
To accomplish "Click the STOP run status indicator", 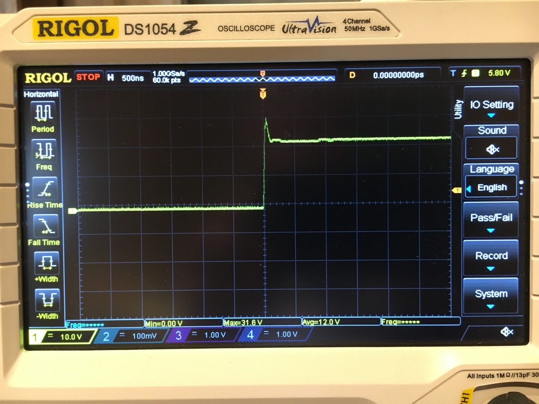I will [88, 77].
